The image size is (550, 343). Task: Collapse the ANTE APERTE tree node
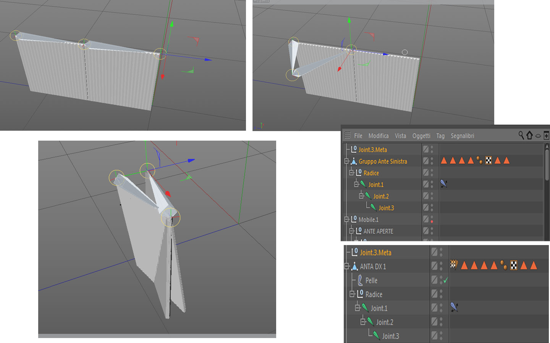tap(351, 231)
